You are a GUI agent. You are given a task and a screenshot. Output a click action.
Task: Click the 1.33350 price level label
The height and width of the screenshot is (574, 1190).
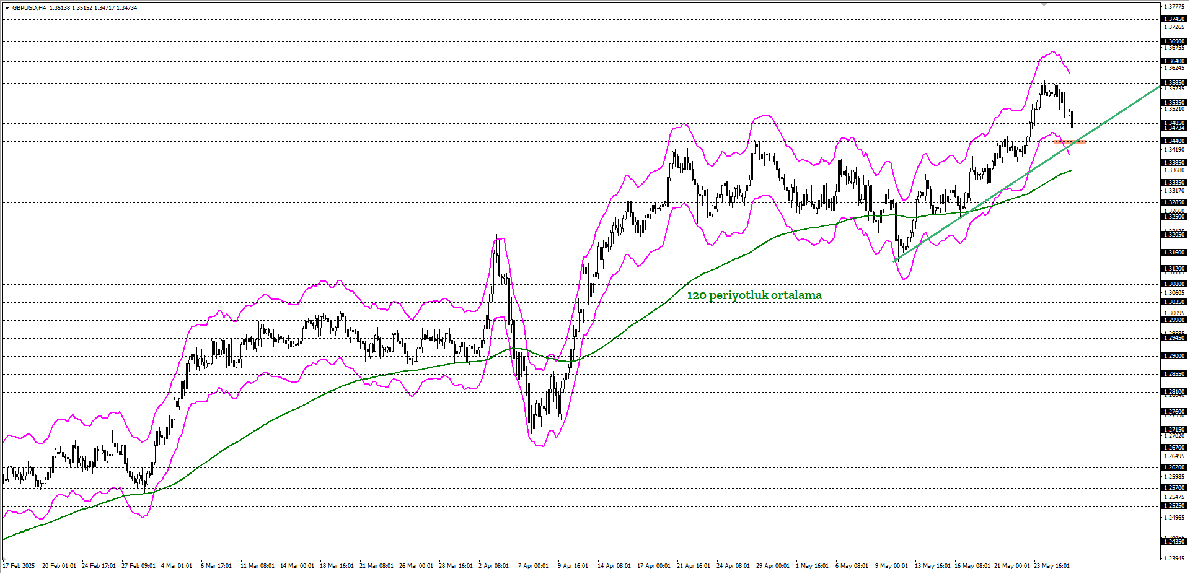tap(1174, 183)
